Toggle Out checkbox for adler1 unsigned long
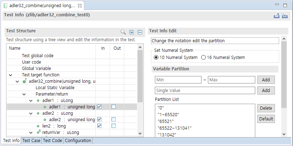Viewport: 293px width, 146px height. pos(114,107)
